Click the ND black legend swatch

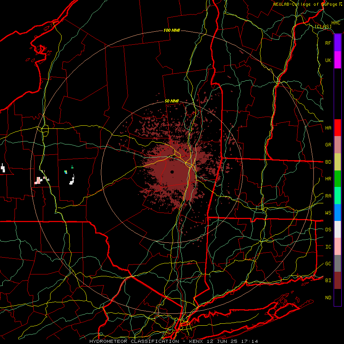338,297
